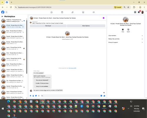Open the Chrome extensions puzzle icon
147x118 pixels.
click(134, 7)
